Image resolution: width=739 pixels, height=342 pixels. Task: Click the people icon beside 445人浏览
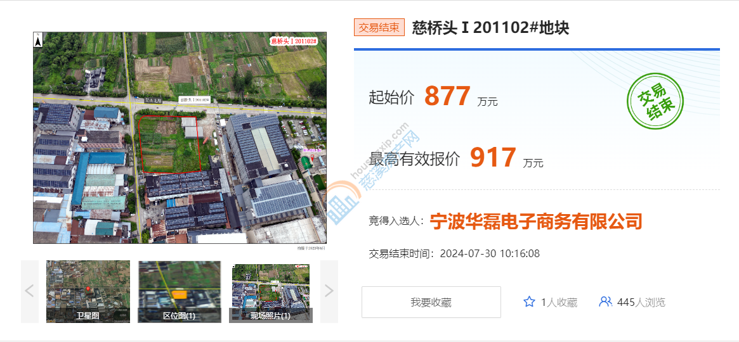pyautogui.click(x=605, y=302)
